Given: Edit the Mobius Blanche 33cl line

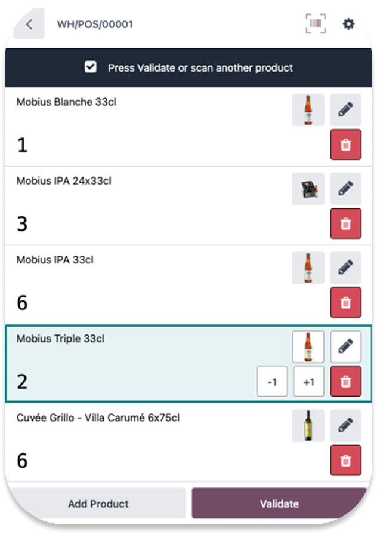Looking at the screenshot, I should click(345, 110).
